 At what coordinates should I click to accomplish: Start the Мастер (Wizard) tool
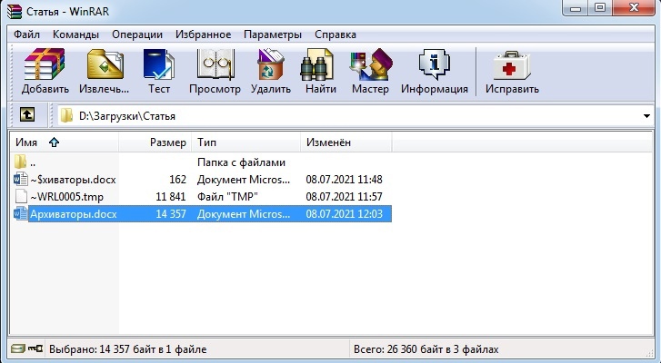pos(370,72)
